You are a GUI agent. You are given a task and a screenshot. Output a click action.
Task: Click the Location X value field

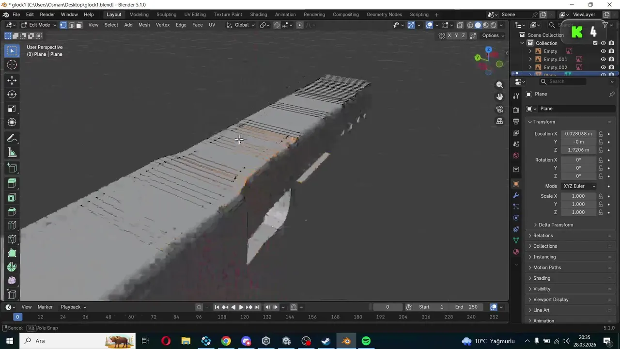(578, 134)
